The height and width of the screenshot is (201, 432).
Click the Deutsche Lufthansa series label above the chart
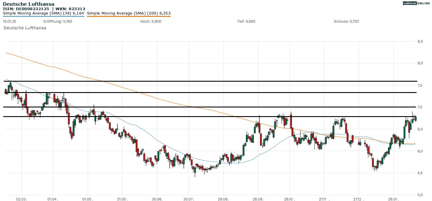[25, 28]
